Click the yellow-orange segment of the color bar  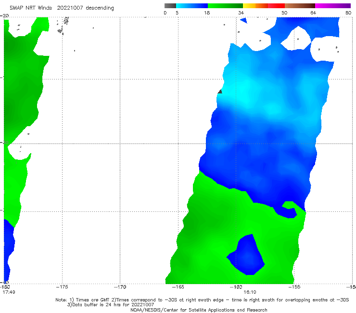click(255, 6)
